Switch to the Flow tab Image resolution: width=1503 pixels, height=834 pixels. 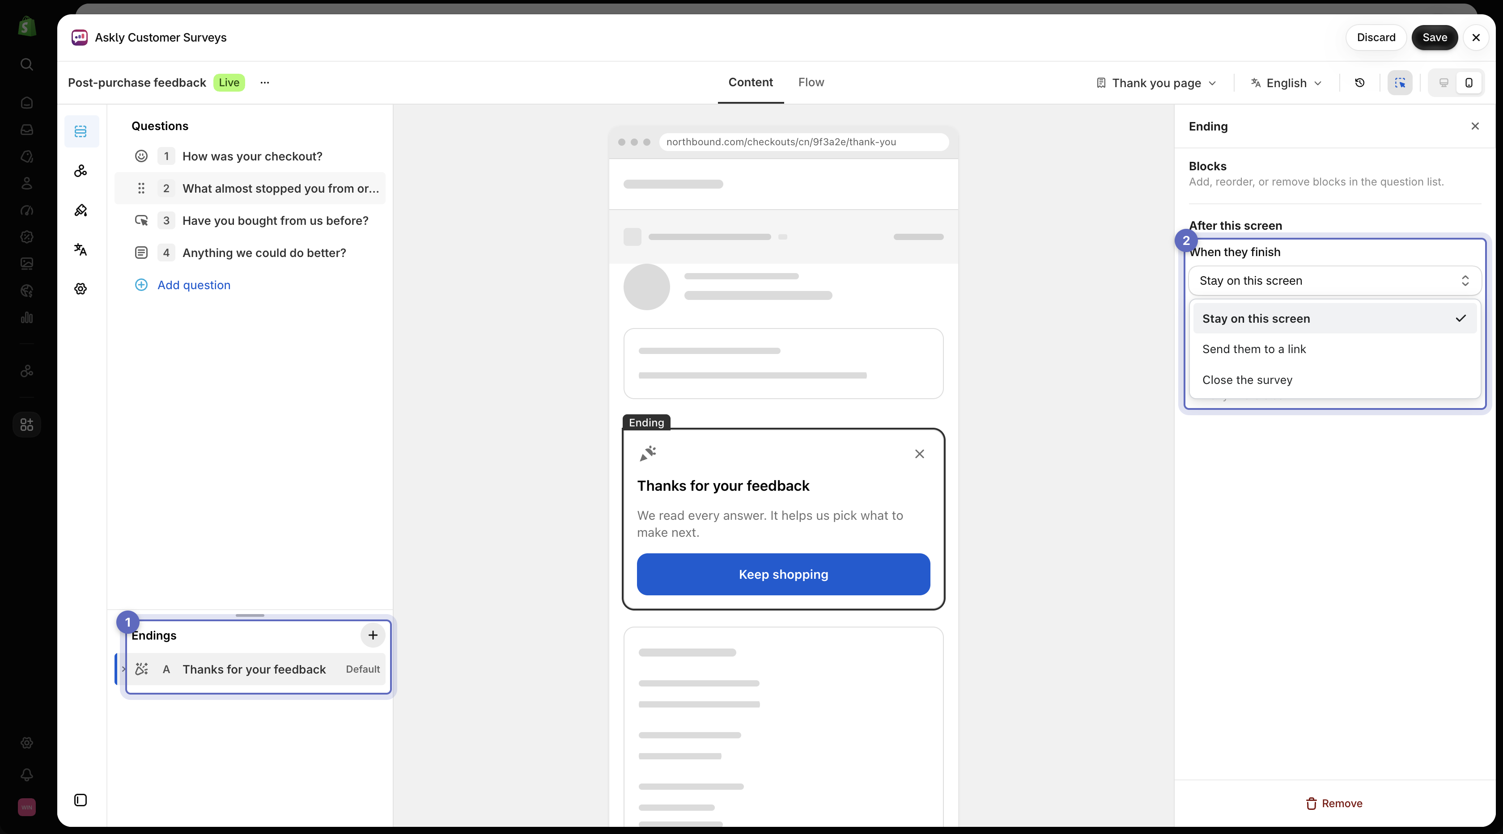[x=811, y=82]
